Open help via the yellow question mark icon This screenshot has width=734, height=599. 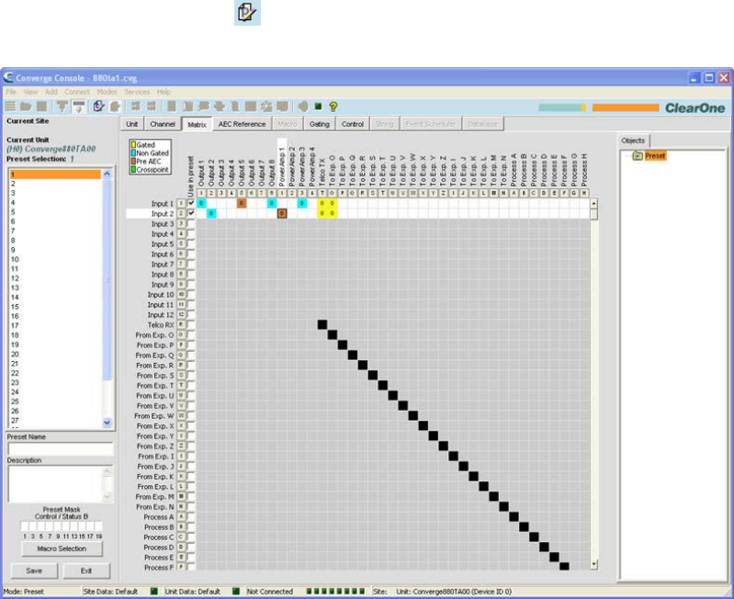tap(333, 107)
